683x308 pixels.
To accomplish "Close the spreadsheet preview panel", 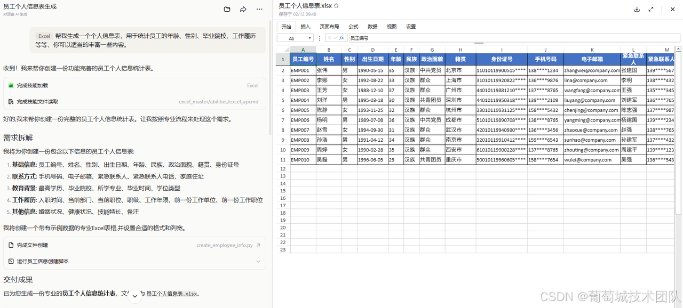I will point(672,9).
